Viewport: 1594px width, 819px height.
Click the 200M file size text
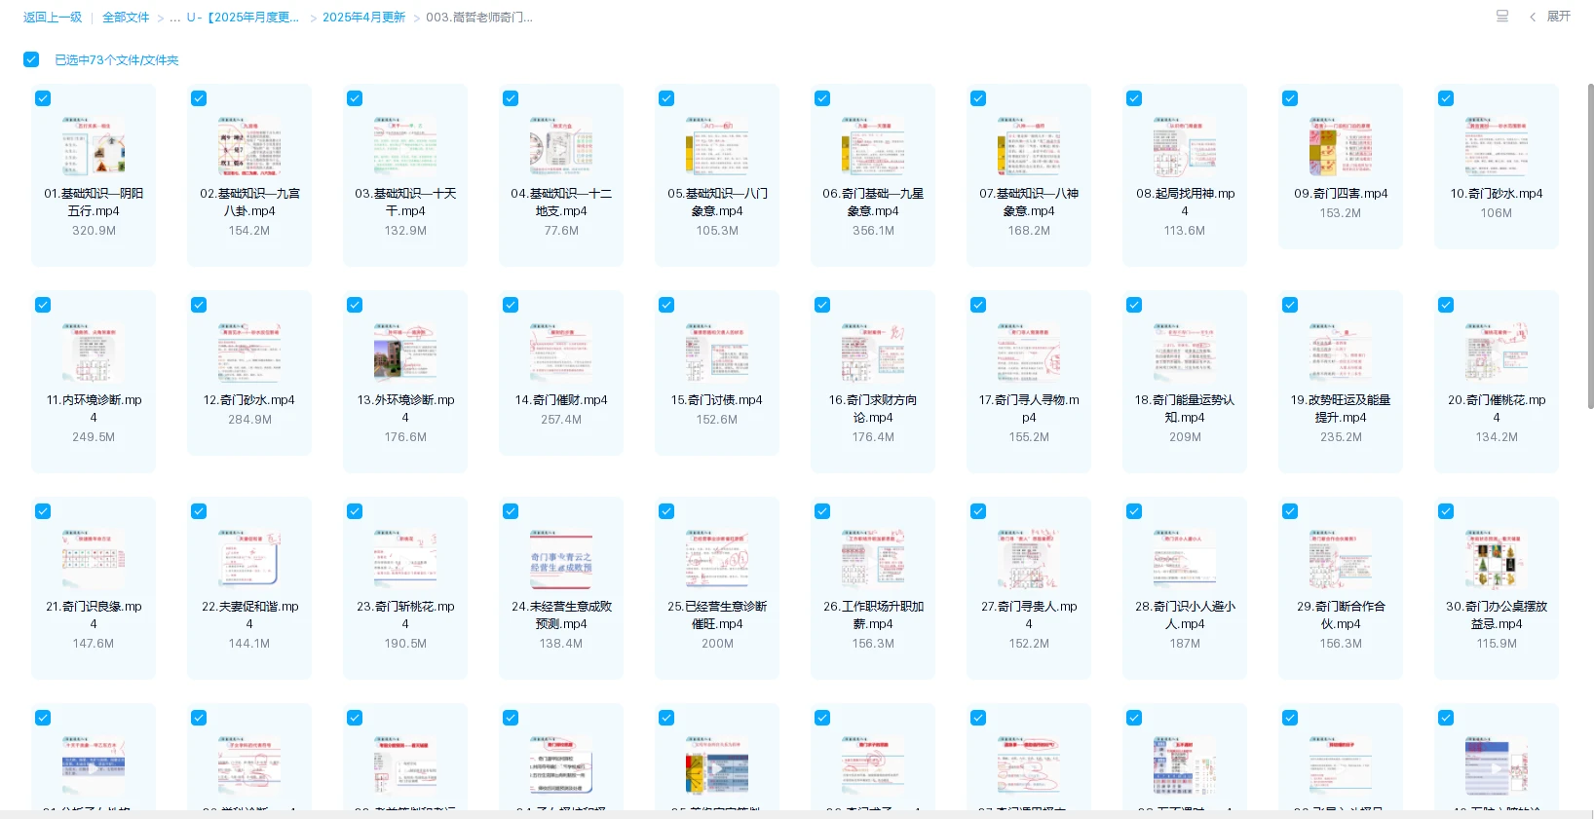pyautogui.click(x=717, y=644)
